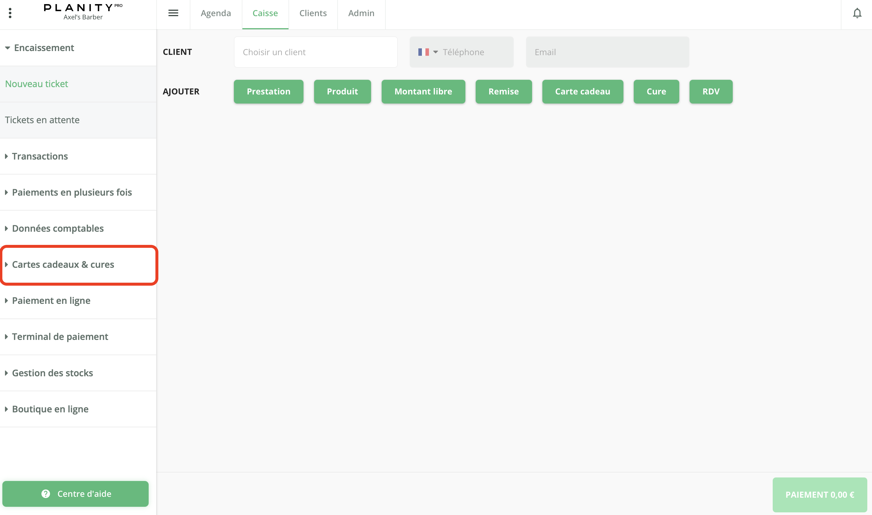Image resolution: width=872 pixels, height=515 pixels.
Task: Add a Prestation to the ticket
Action: (x=268, y=92)
